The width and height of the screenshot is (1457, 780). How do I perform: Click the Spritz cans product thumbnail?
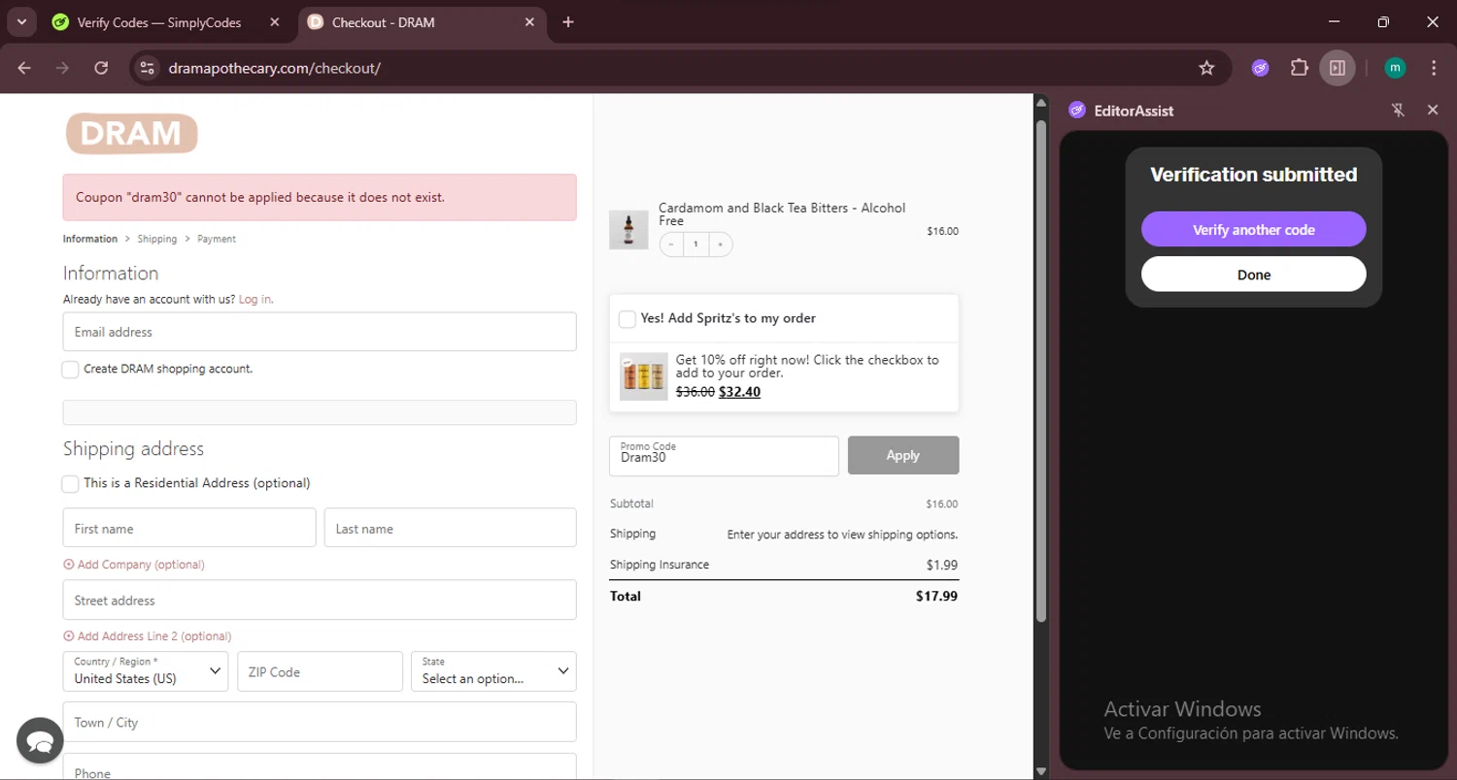tap(644, 376)
